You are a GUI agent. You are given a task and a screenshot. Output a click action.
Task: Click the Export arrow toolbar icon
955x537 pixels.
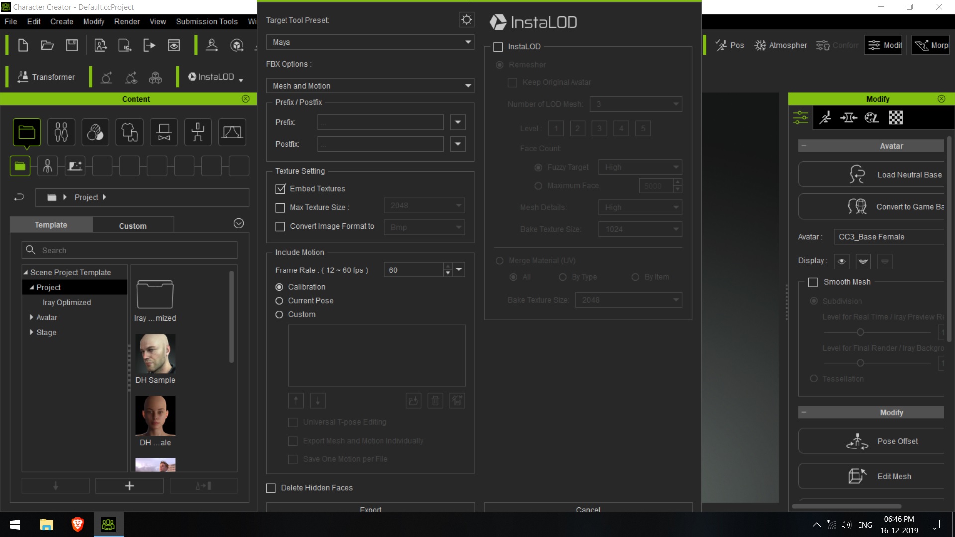click(149, 45)
